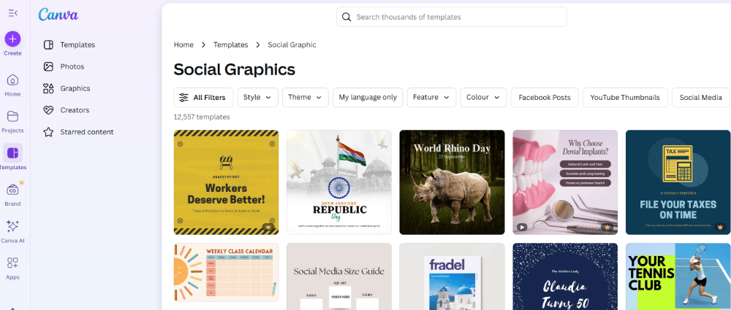Open Claudia Turns 50 template

point(565,276)
